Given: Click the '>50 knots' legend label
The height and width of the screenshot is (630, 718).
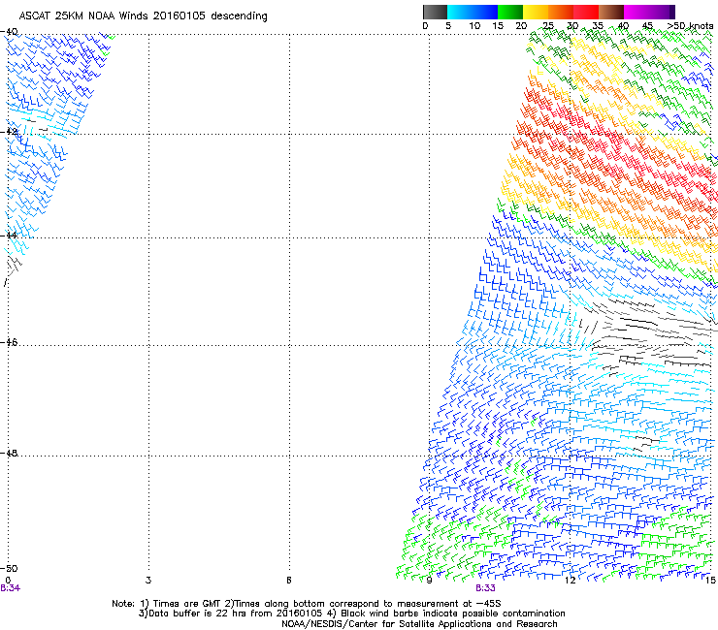Looking at the screenshot, I should coord(690,26).
